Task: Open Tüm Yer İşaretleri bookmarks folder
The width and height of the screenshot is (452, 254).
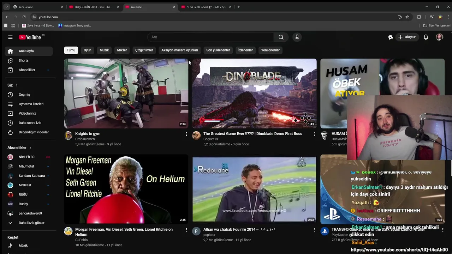Action: 437,25
